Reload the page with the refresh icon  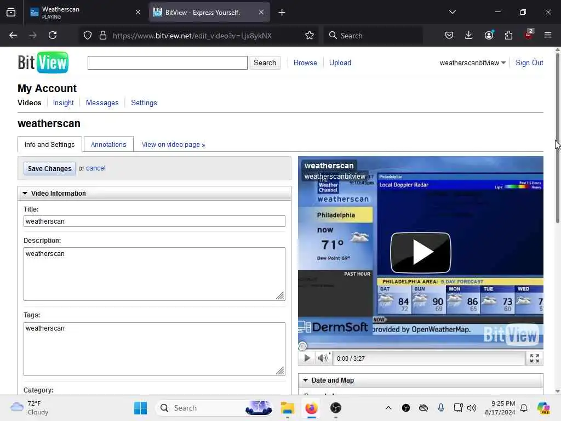coord(53,35)
